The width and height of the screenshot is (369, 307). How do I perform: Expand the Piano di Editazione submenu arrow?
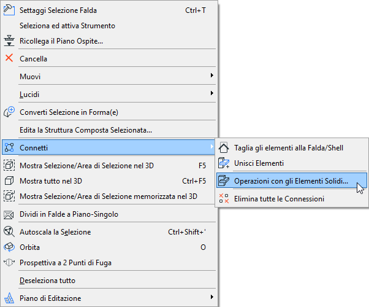coord(212,298)
